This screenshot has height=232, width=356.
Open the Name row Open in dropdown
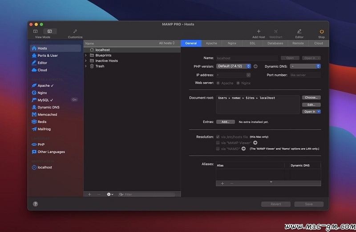311,58
